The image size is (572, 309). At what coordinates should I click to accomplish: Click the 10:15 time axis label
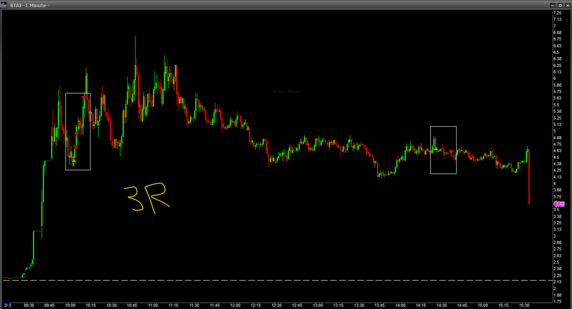click(91, 305)
